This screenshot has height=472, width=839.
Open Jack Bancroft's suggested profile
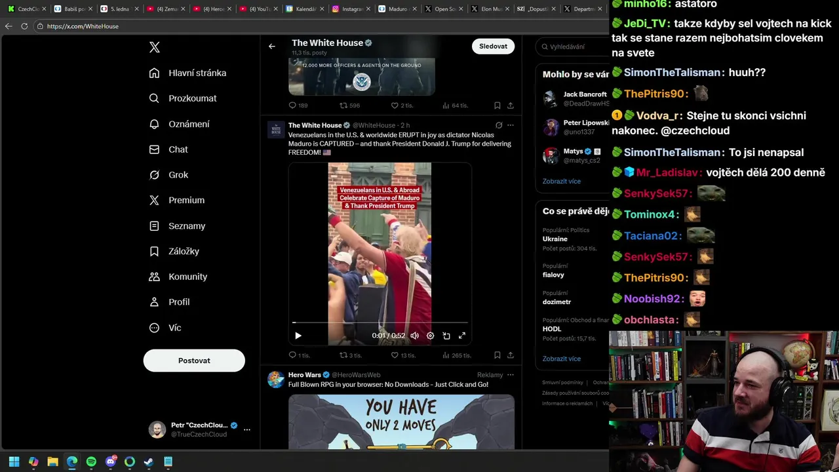point(576,99)
